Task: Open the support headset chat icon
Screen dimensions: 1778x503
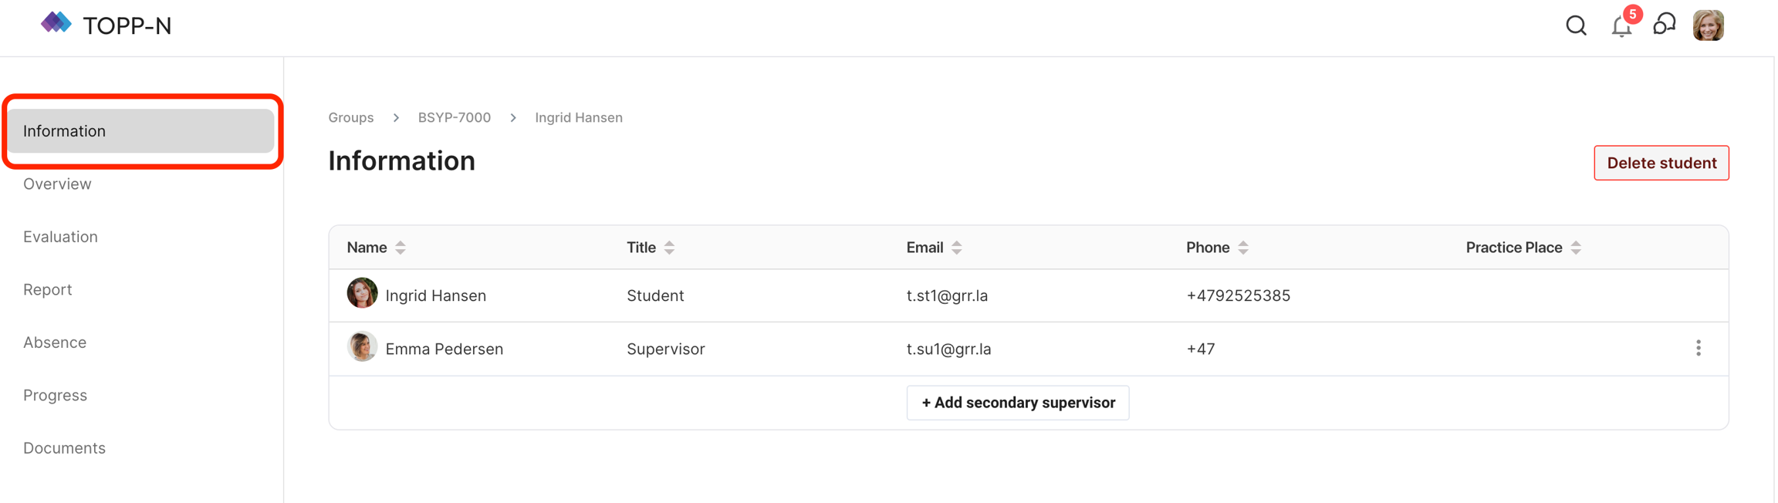Action: (x=1665, y=25)
